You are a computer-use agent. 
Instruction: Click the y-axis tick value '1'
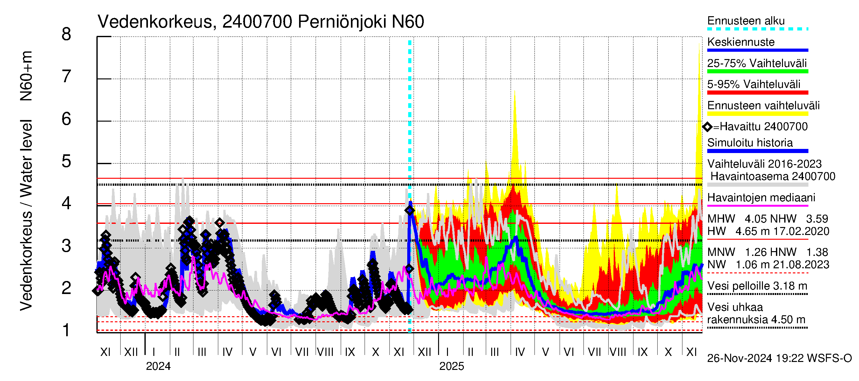pyautogui.click(x=66, y=331)
